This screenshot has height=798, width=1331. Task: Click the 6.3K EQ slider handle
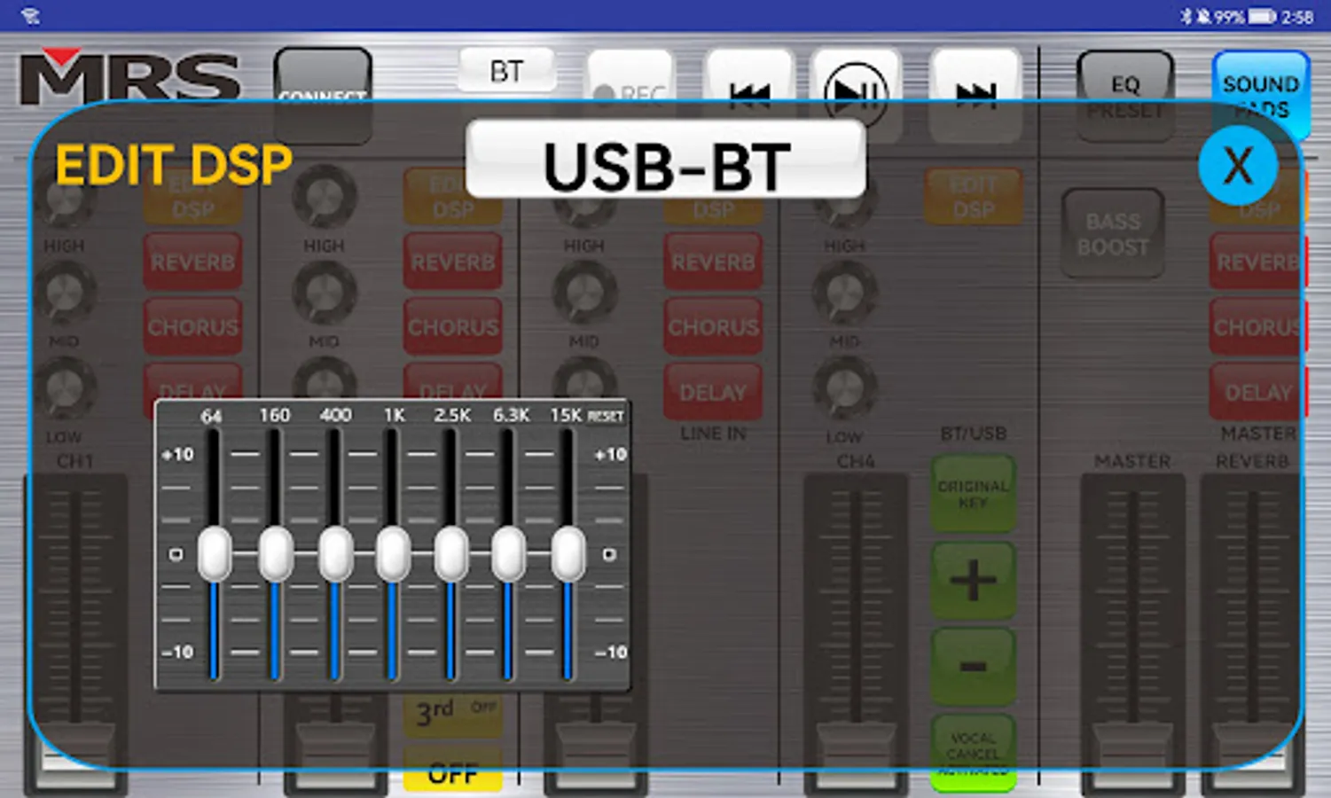(x=508, y=553)
